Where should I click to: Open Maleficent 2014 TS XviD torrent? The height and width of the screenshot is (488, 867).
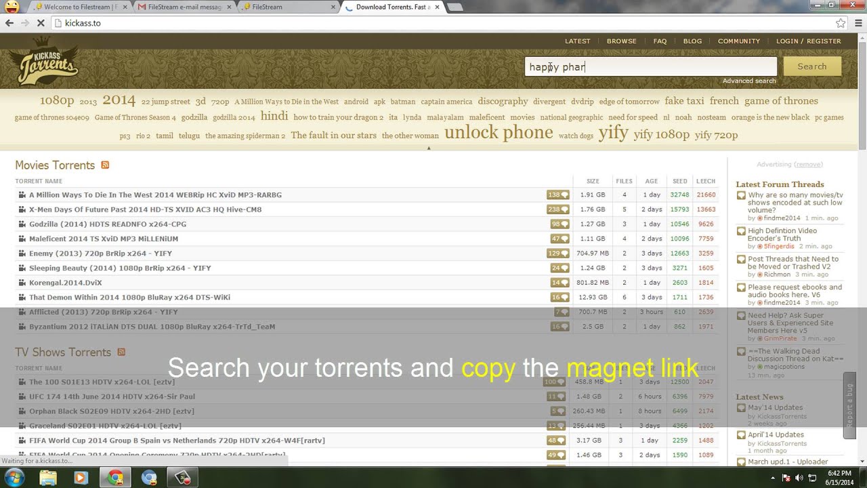(104, 239)
